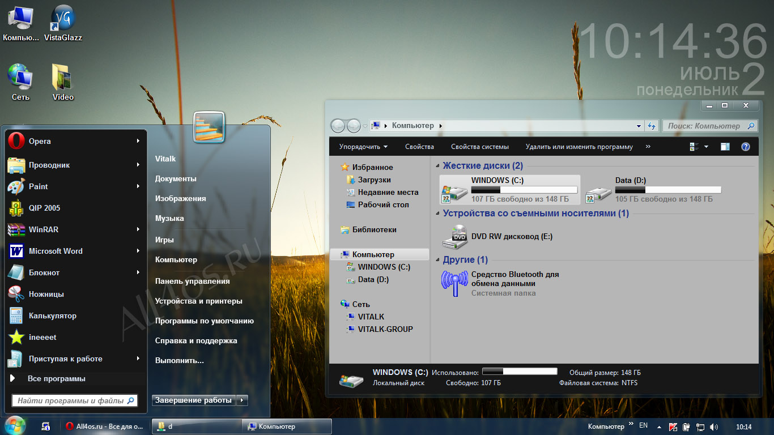Open the shutdown options arrow

(x=242, y=400)
